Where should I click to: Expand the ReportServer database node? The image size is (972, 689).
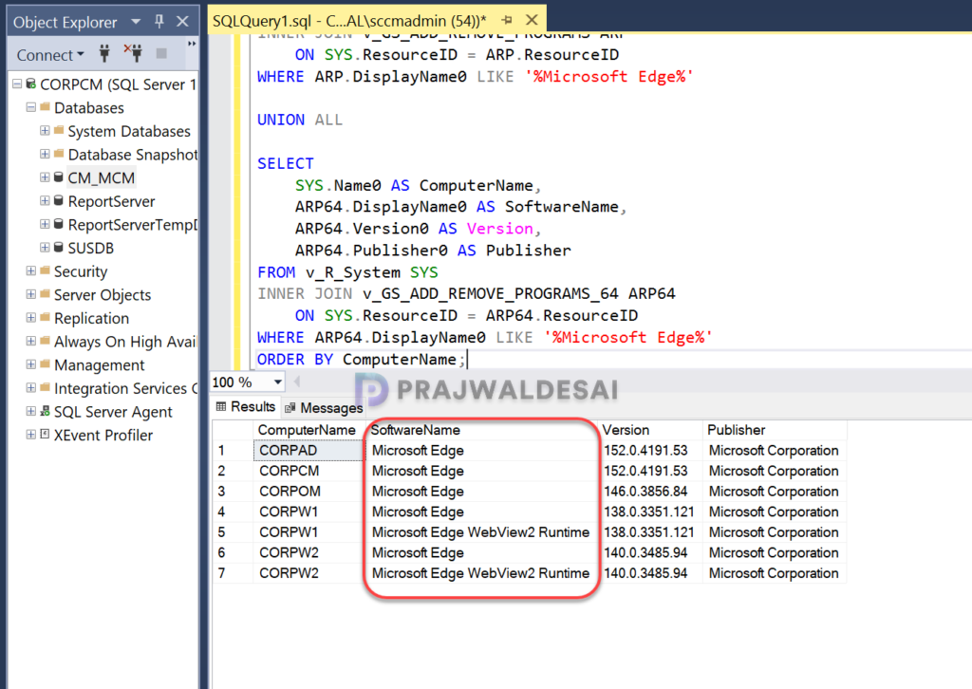pyautogui.click(x=45, y=201)
